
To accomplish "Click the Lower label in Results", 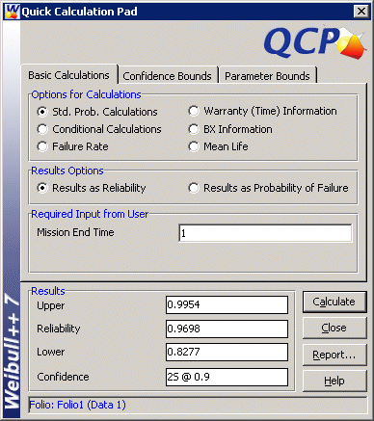I will coord(50,352).
